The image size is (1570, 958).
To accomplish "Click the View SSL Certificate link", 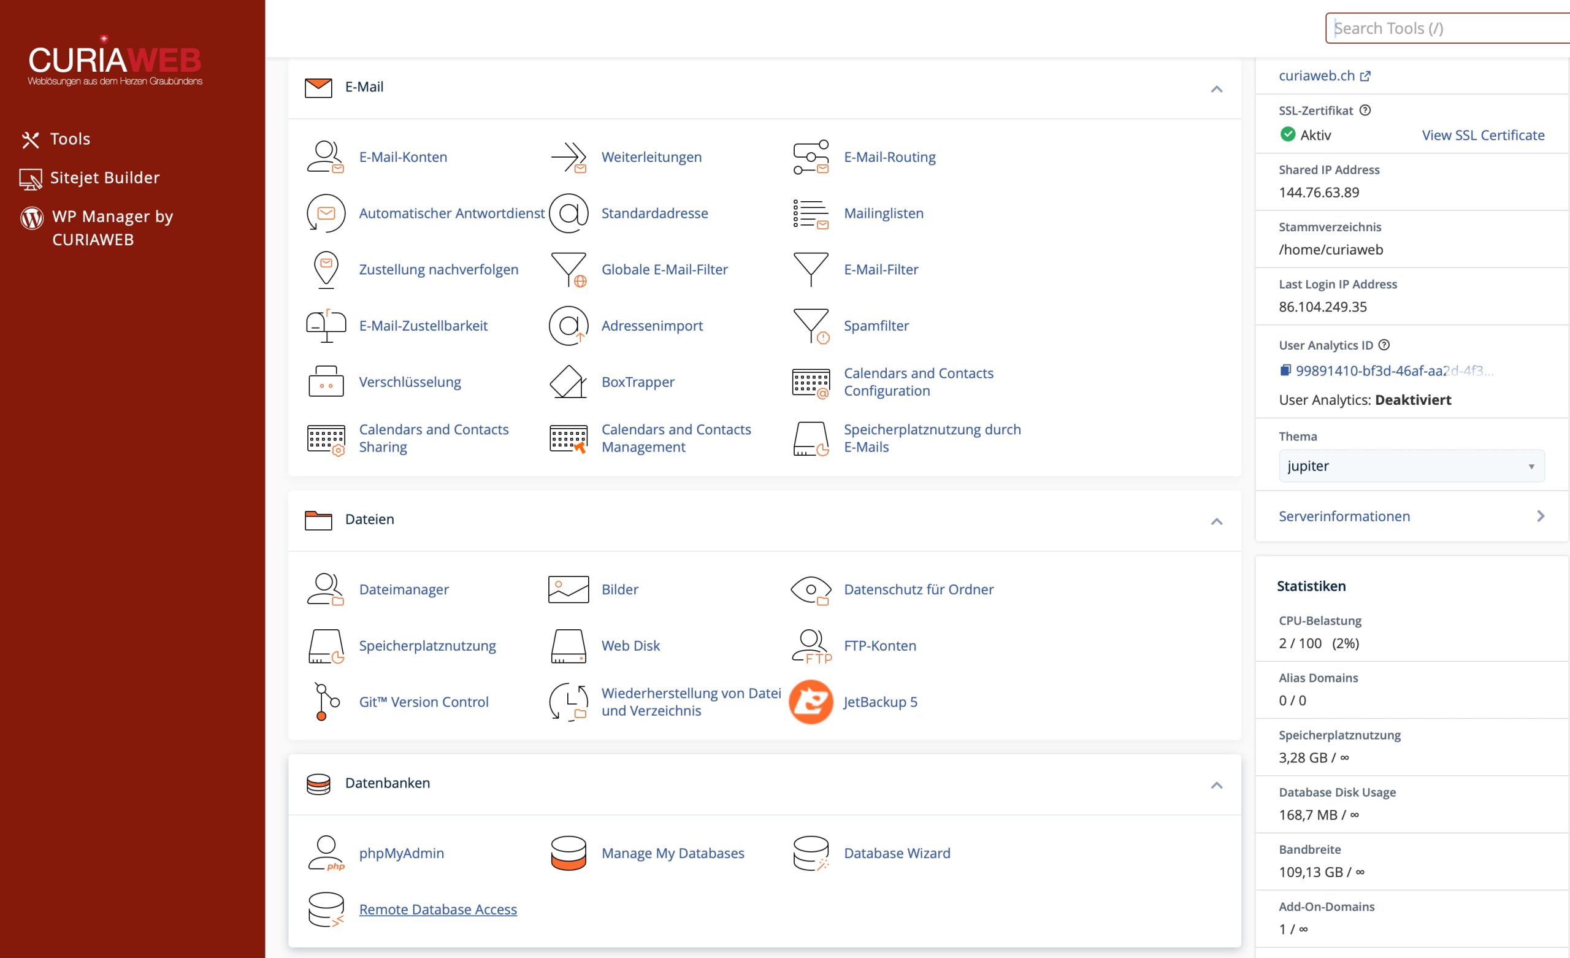I will click(x=1483, y=135).
